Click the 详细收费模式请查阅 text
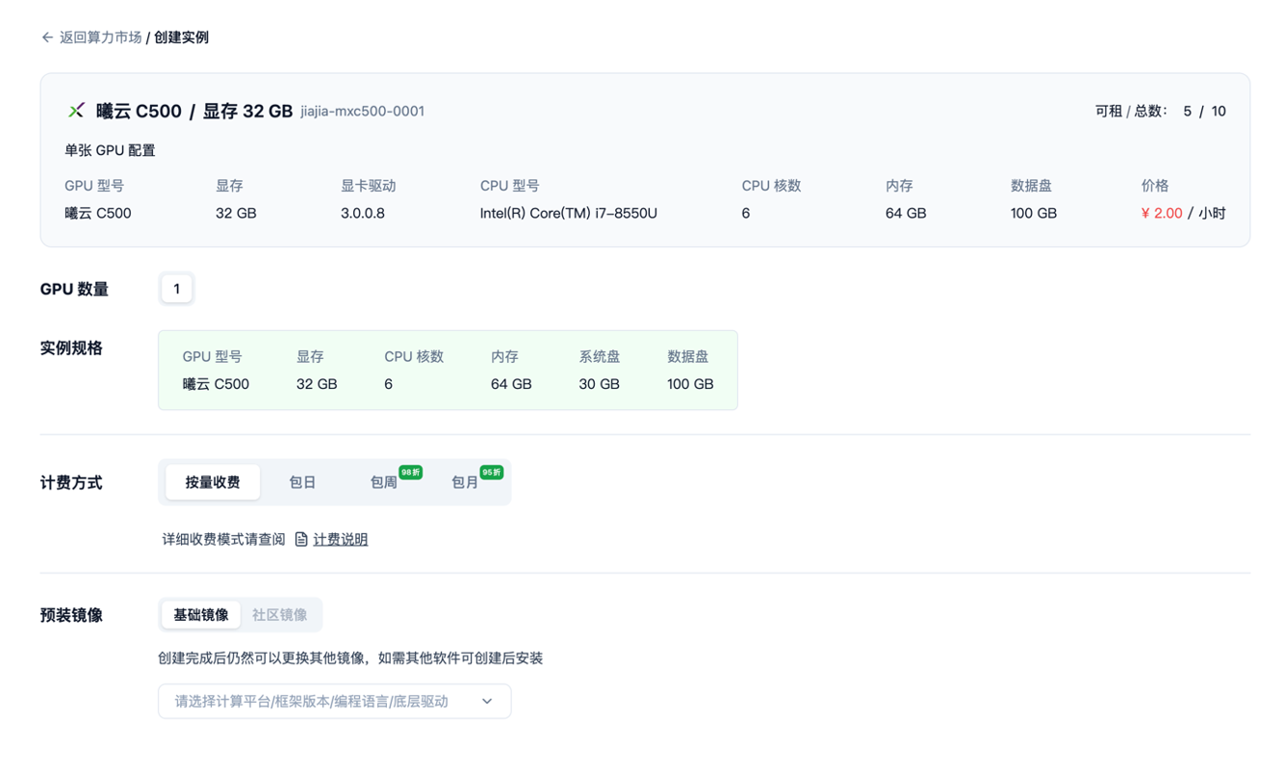Screen dimensions: 1285x770 [x=223, y=539]
